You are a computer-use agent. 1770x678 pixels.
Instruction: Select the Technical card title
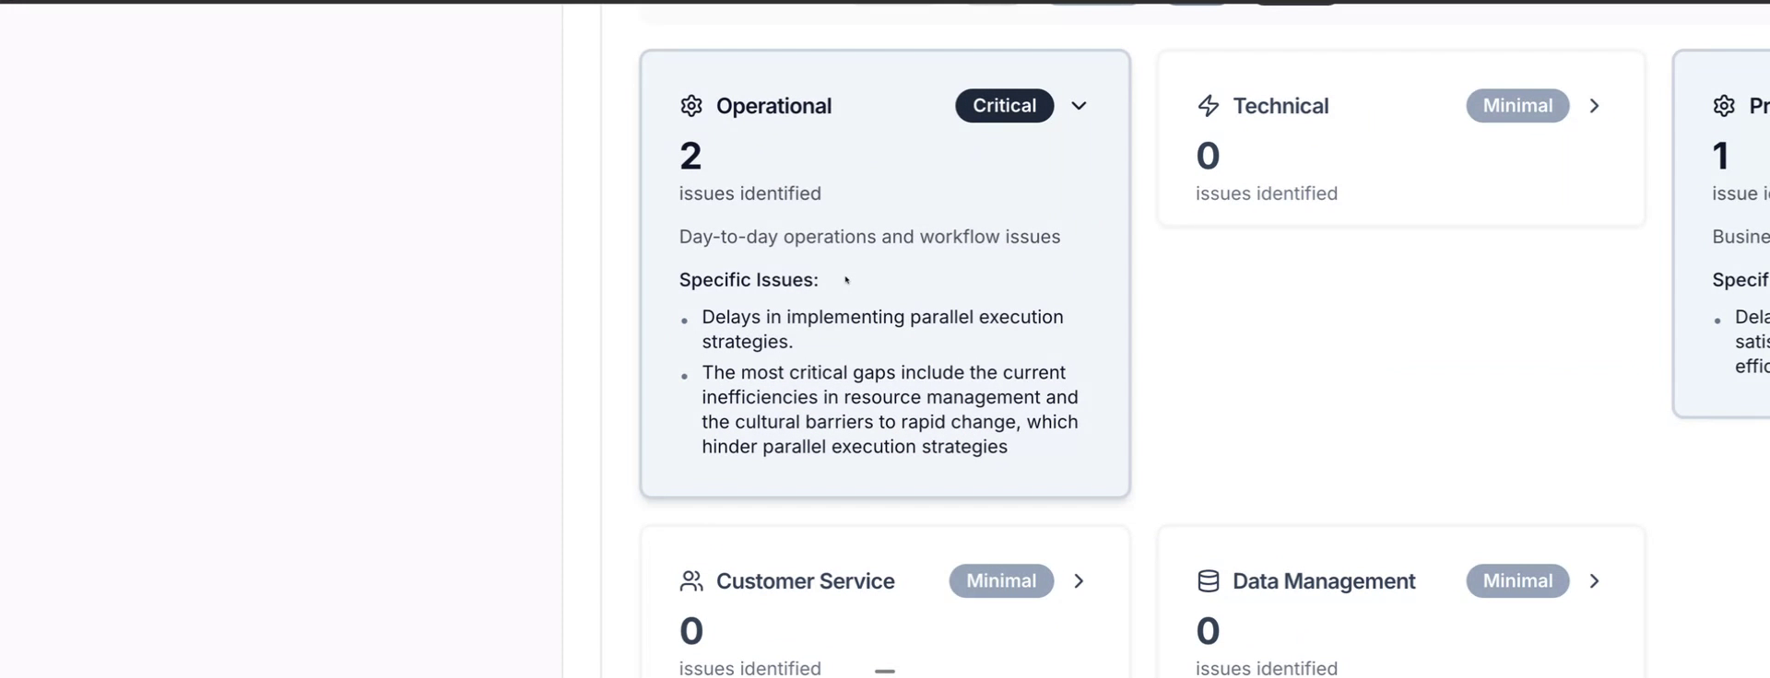[x=1280, y=106]
